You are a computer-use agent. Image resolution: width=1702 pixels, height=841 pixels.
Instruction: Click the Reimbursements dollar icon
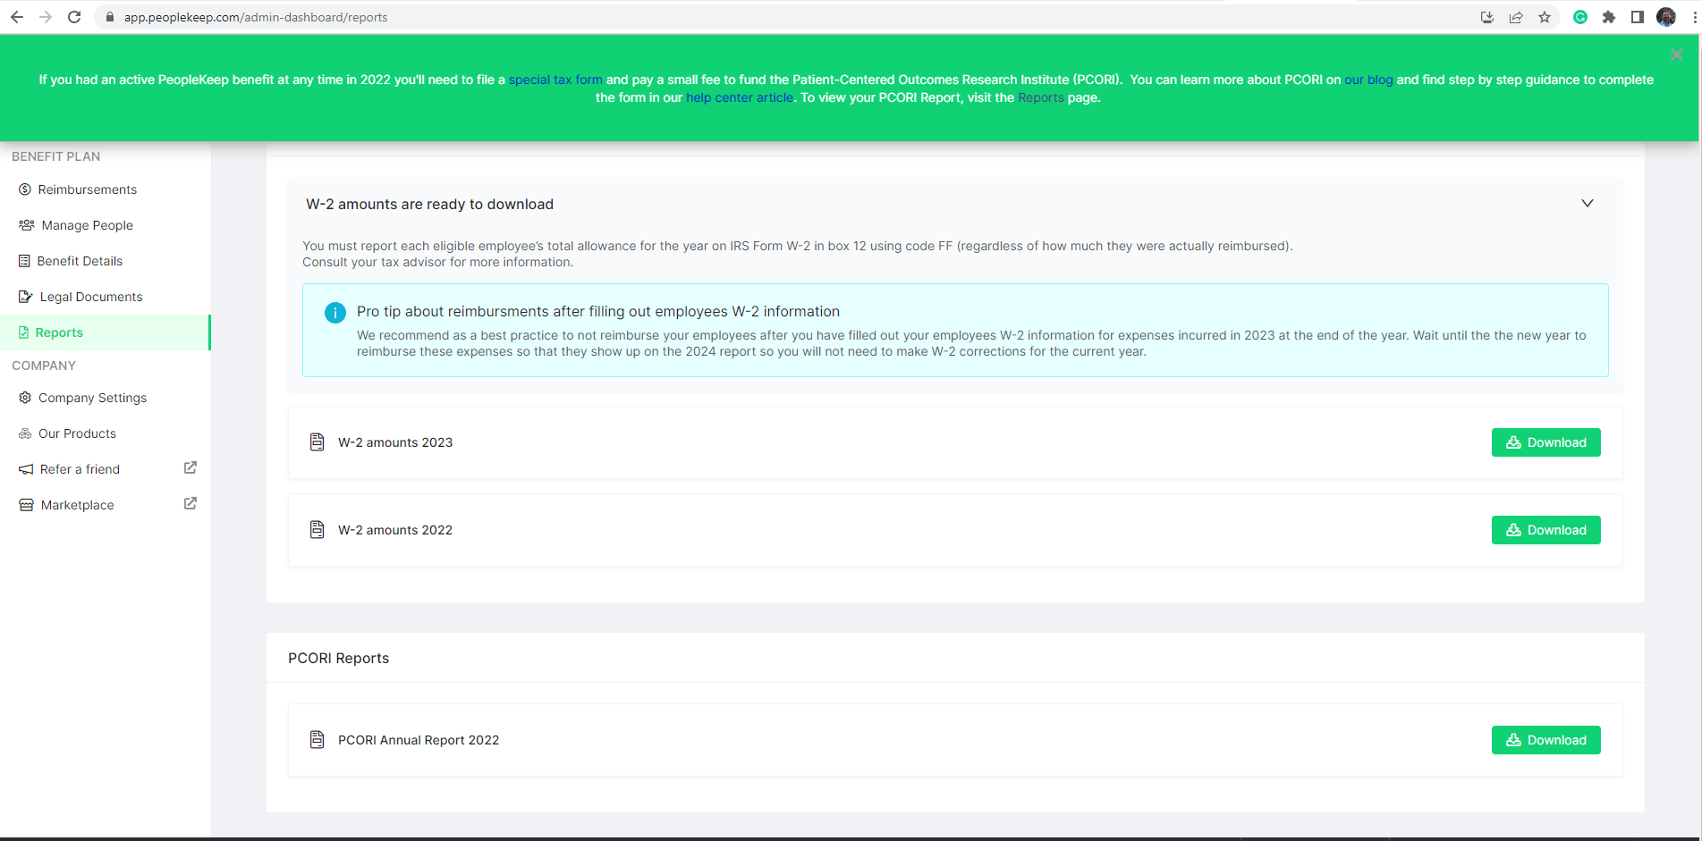click(x=25, y=189)
